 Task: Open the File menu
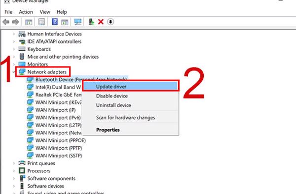(8, 12)
